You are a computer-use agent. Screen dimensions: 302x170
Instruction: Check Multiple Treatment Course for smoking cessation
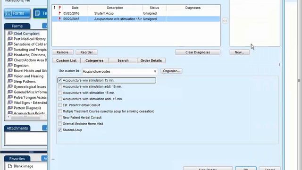pos(60,111)
